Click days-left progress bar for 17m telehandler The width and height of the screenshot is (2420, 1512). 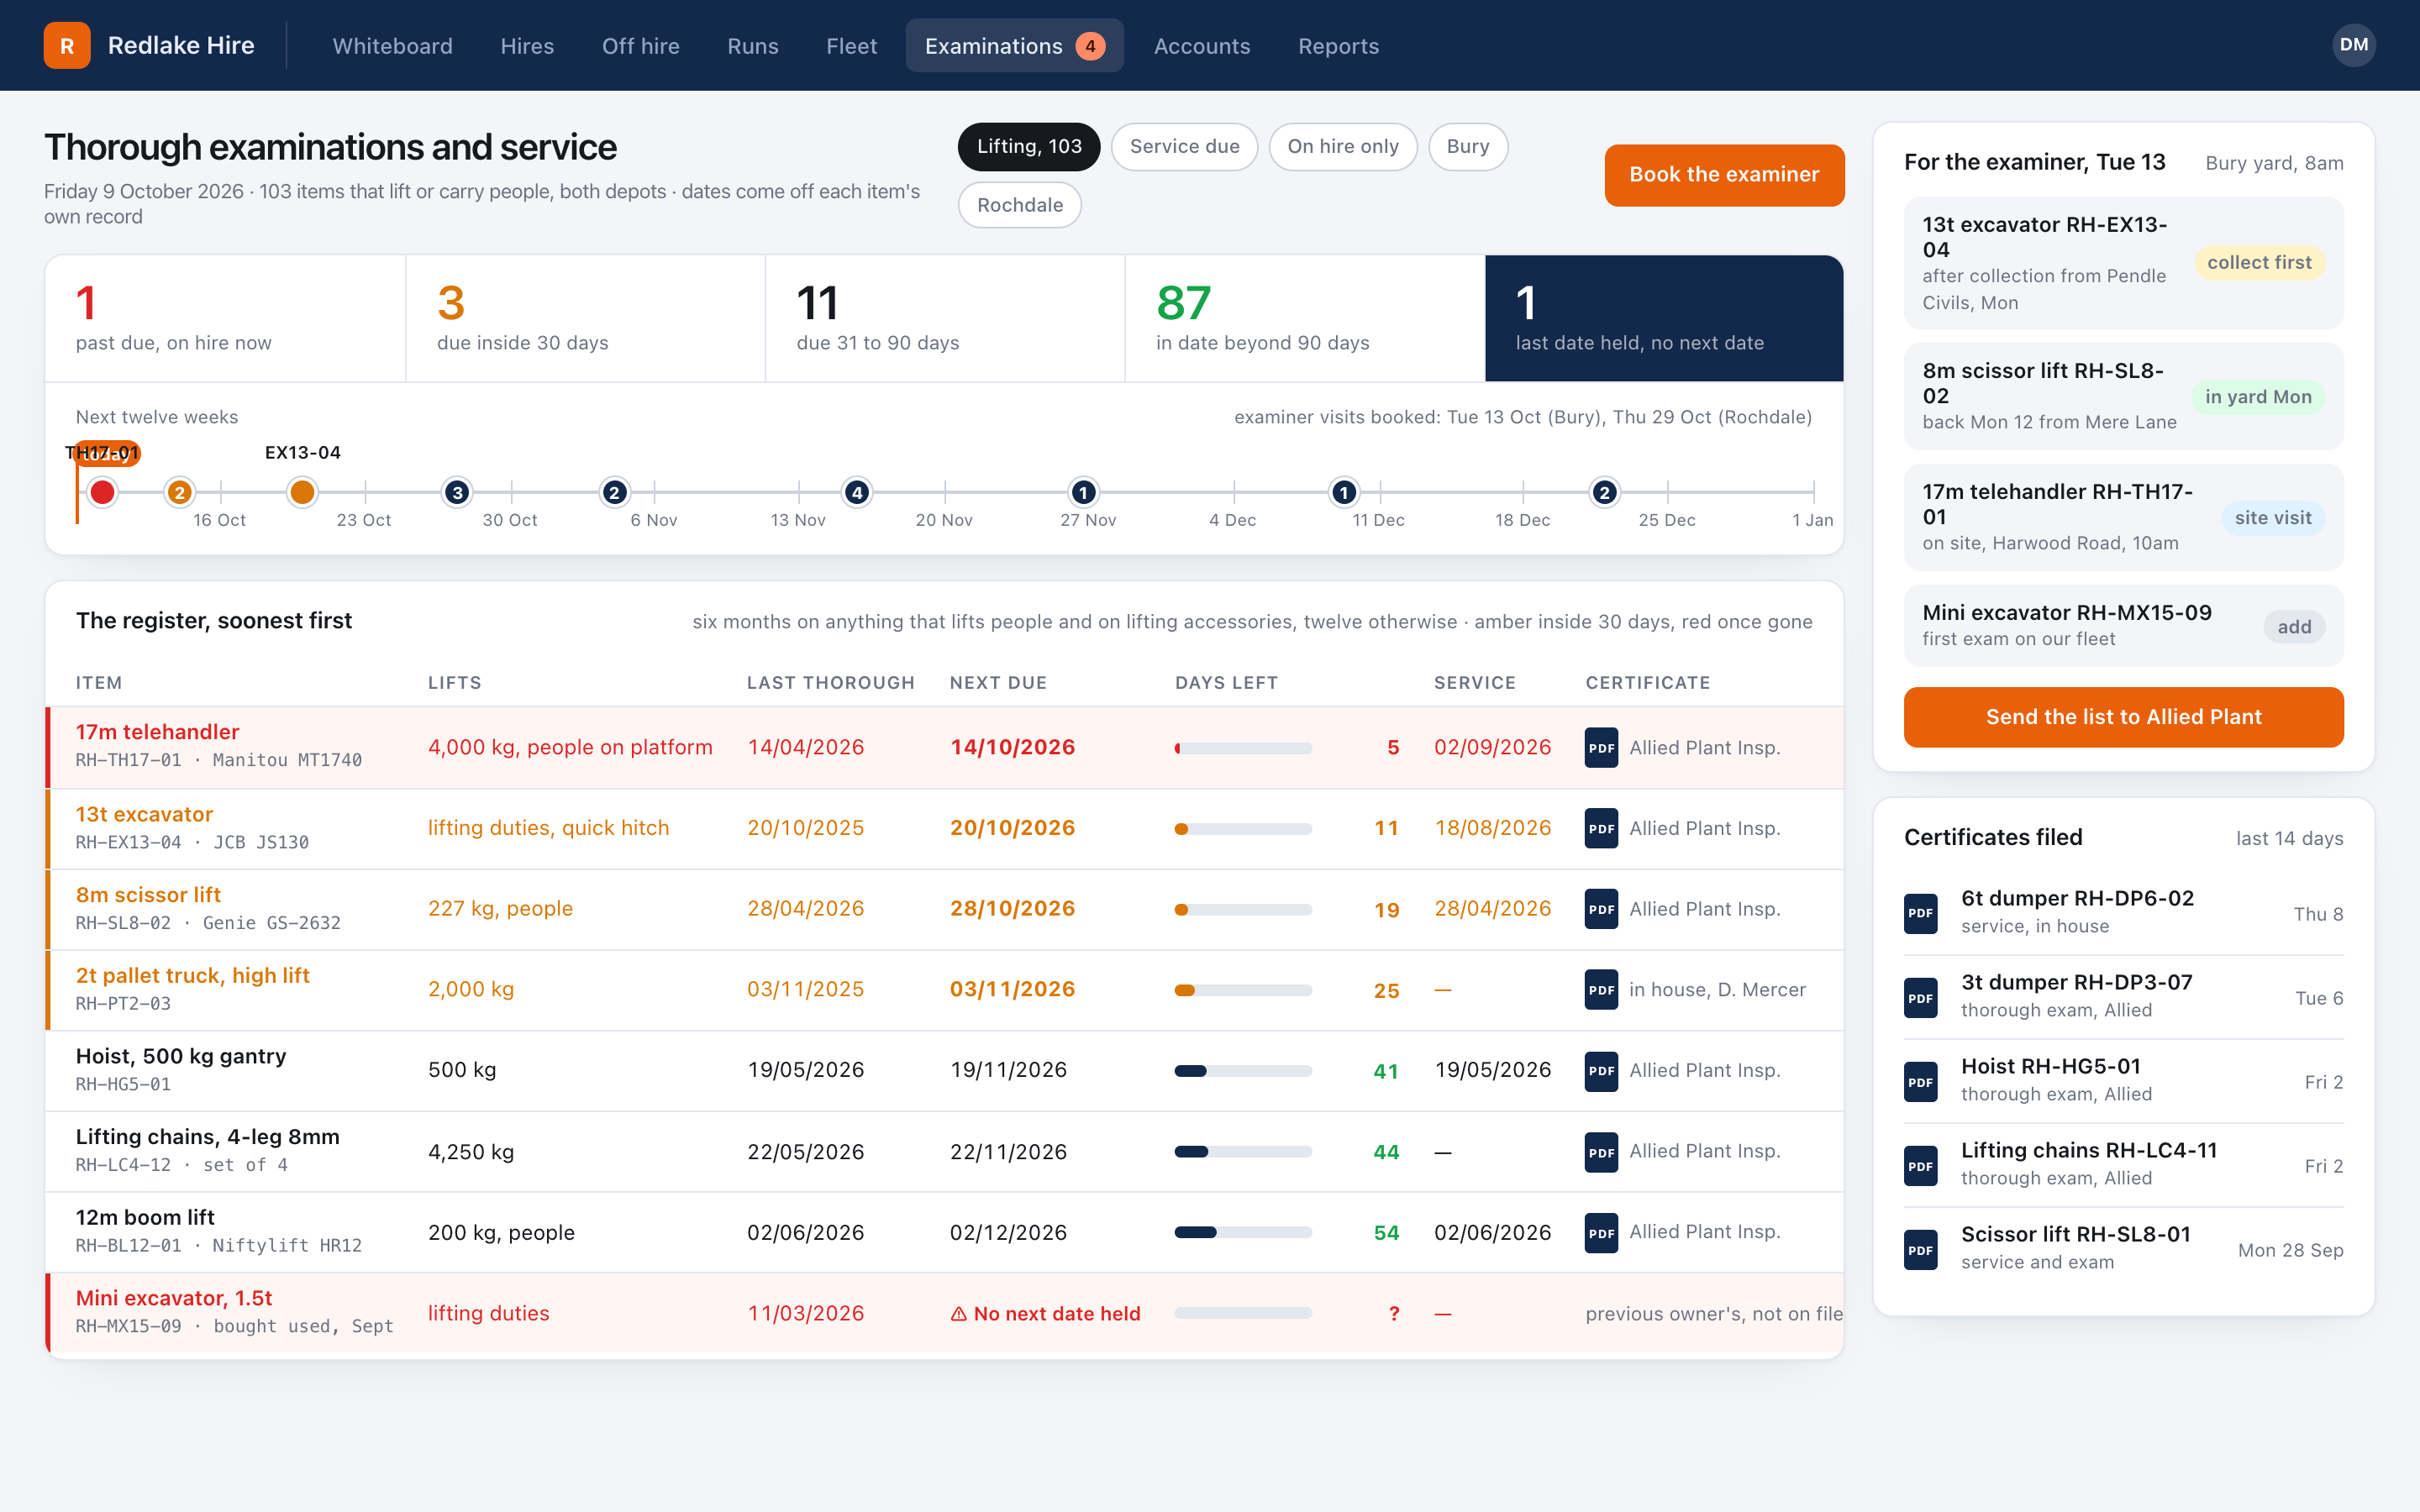1243,748
